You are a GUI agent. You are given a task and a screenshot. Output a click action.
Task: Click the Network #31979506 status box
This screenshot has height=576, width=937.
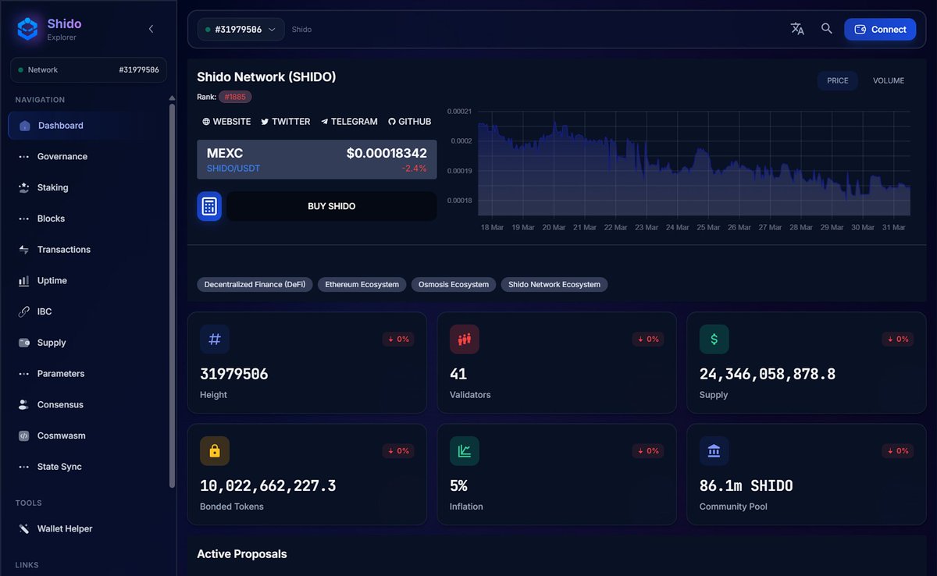point(88,69)
